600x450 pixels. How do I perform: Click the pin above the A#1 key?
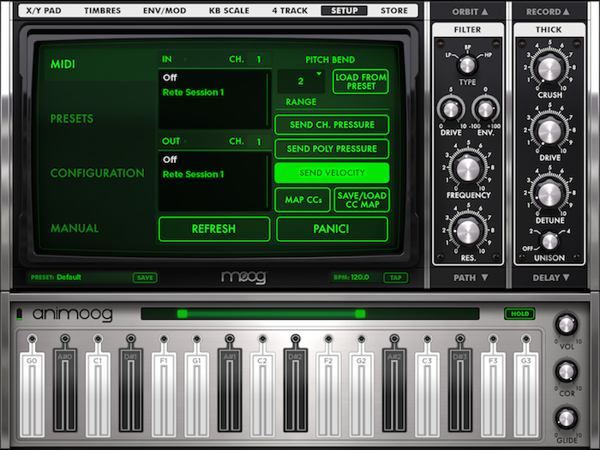[x=230, y=339]
